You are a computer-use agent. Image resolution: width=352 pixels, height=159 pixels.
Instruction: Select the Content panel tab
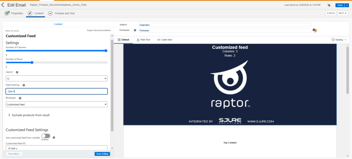(58, 24)
